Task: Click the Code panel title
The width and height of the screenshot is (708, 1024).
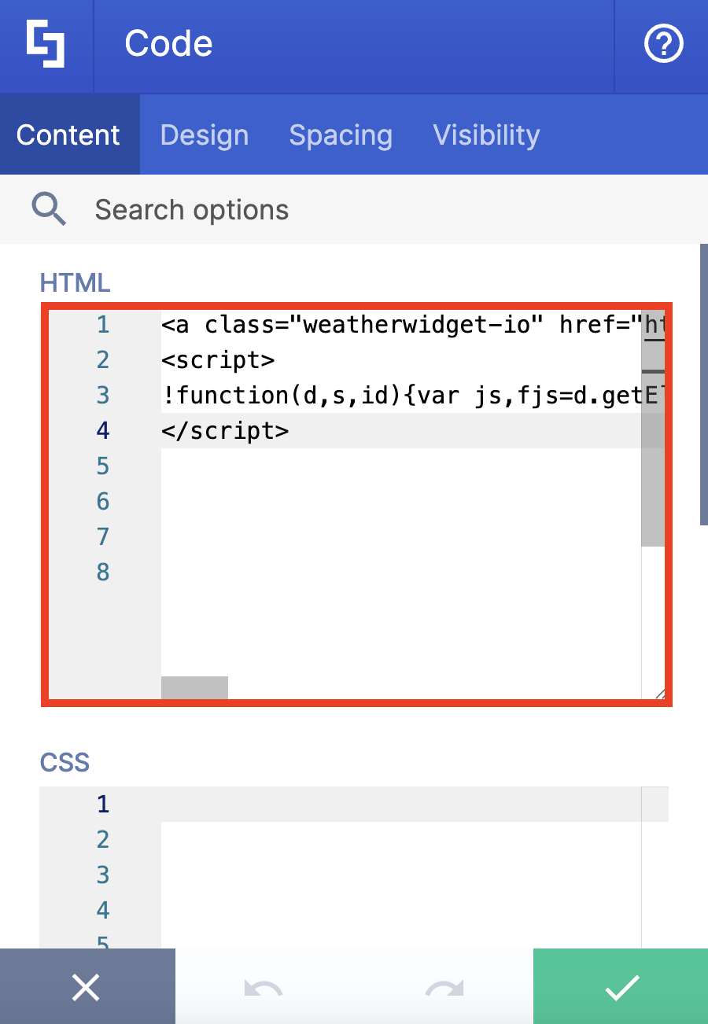Action: pos(168,43)
